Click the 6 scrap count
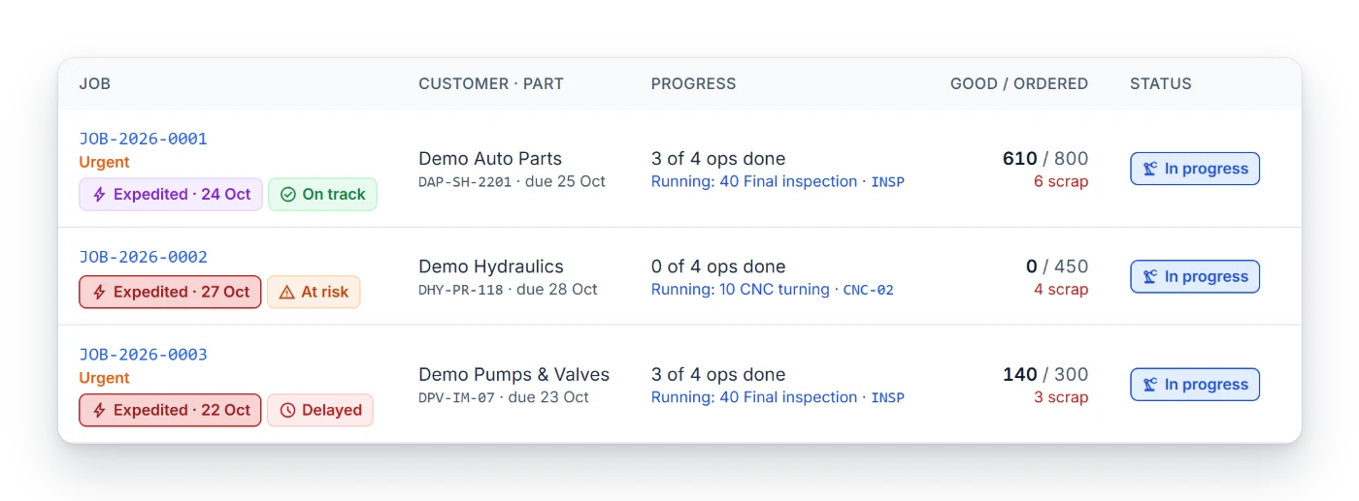1359x501 pixels. point(1061,182)
